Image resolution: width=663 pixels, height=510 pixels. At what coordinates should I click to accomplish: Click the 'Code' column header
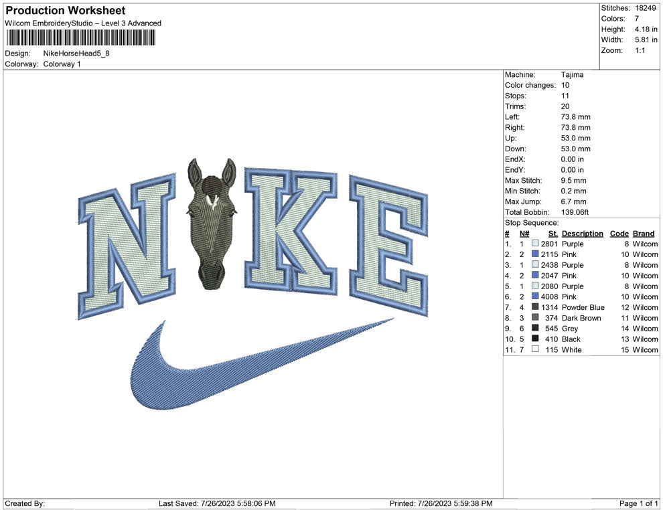click(619, 233)
